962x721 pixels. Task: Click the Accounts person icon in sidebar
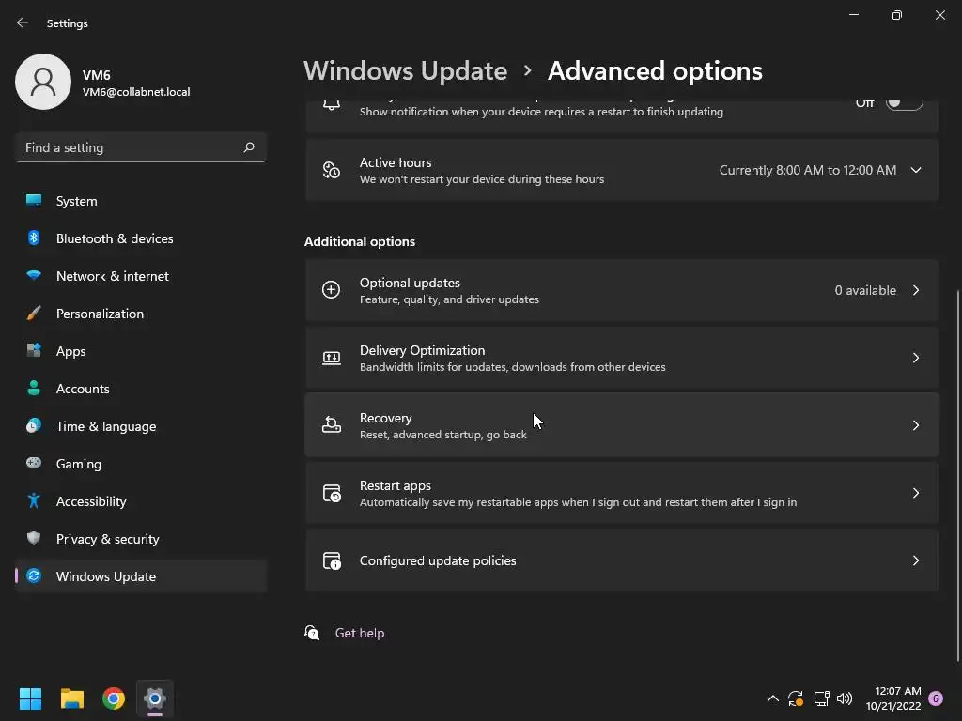coord(34,388)
